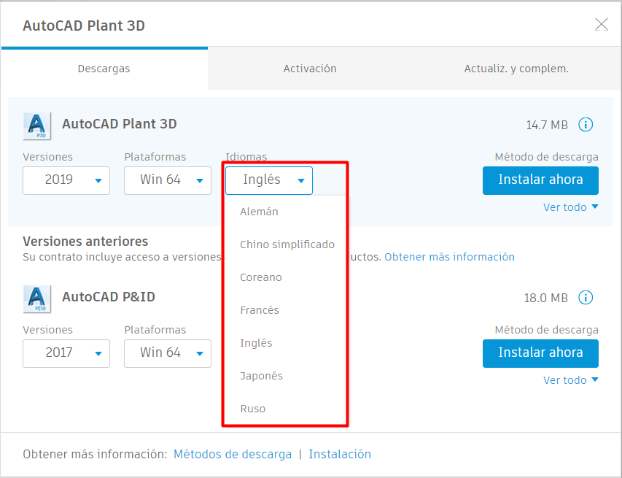Click 'Instalar ahora' for AutoCAD Plant 3D

point(540,180)
